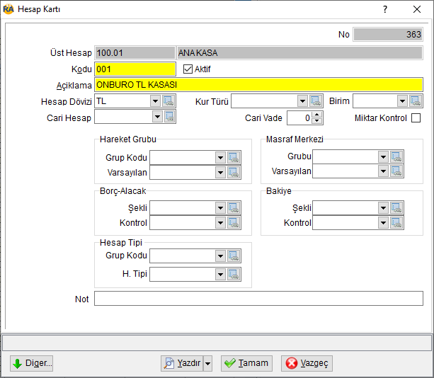This screenshot has width=434, height=378.
Task: Open lookup icon for Hareket Grubu Grup Kodu
Action: point(234,157)
